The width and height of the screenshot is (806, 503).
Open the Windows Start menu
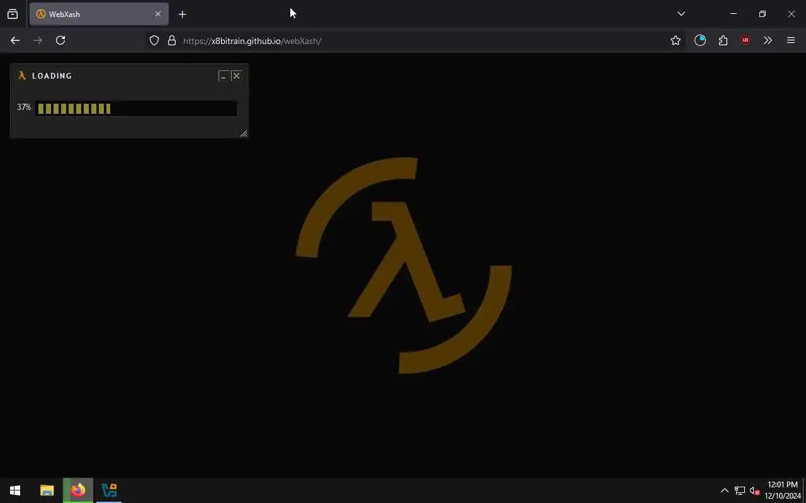tap(15, 490)
